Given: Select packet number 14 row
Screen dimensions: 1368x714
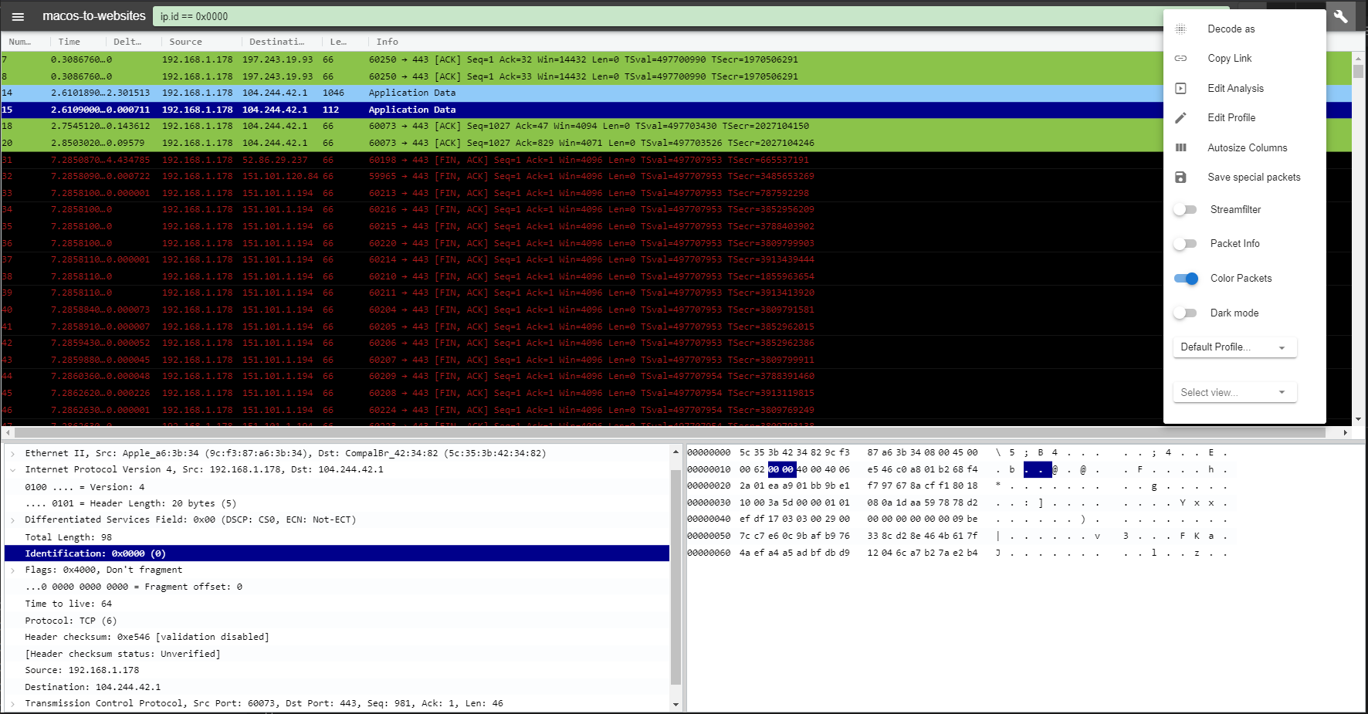Looking at the screenshot, I should click(x=676, y=93).
